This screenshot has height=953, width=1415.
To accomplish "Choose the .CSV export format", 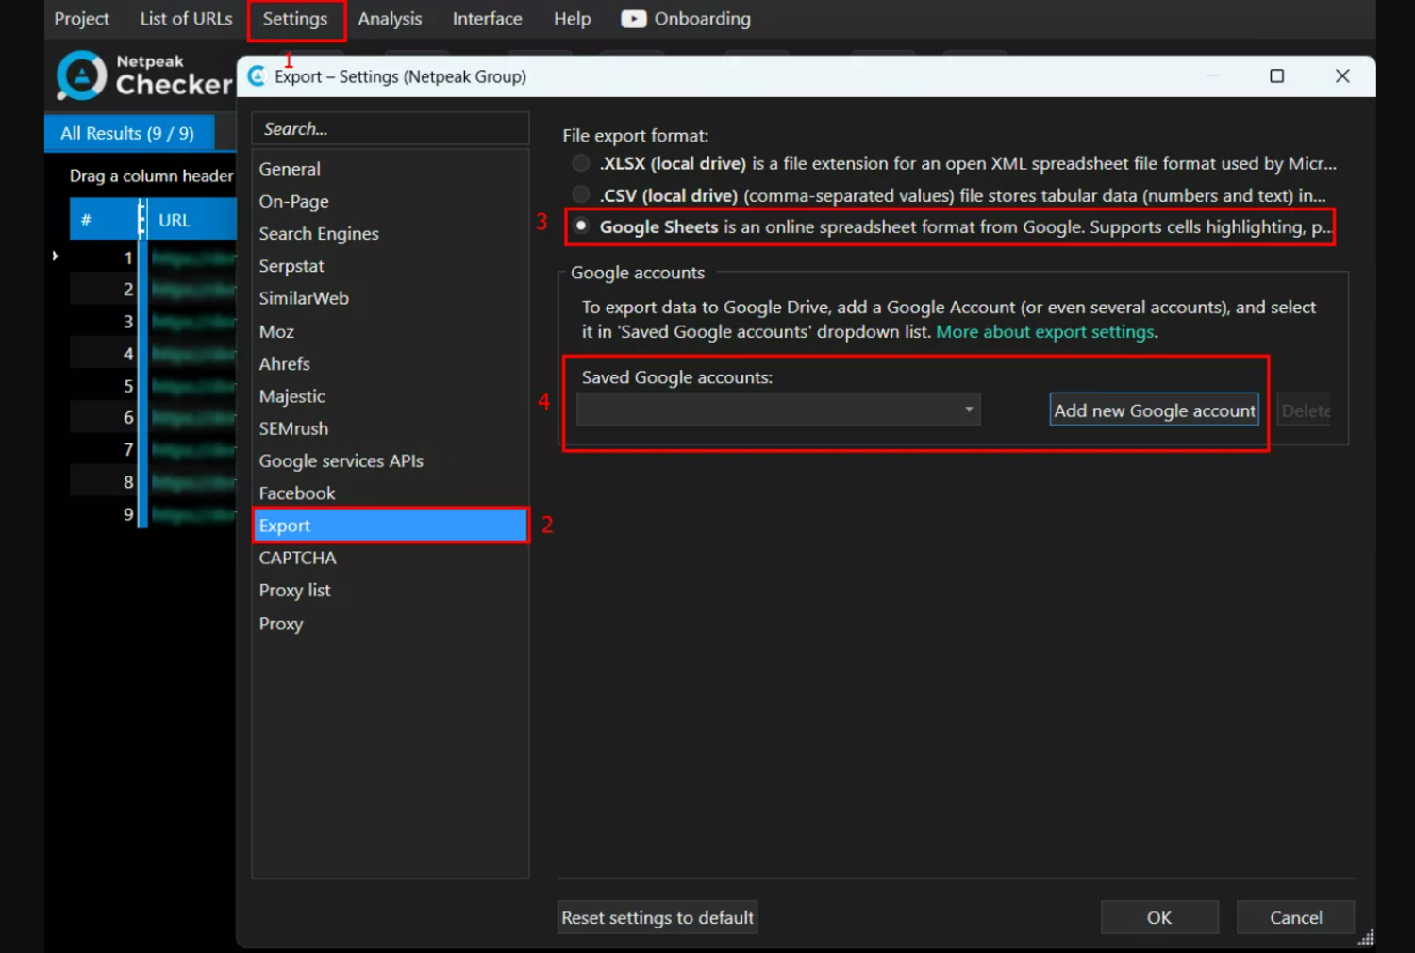I will tap(581, 194).
